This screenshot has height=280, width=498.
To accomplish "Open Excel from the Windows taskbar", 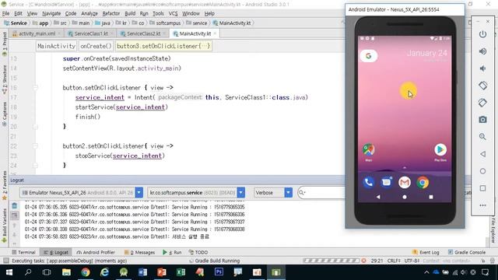I will [181, 272].
